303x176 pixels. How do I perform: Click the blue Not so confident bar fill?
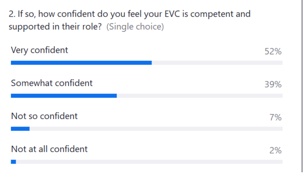tap(20, 129)
